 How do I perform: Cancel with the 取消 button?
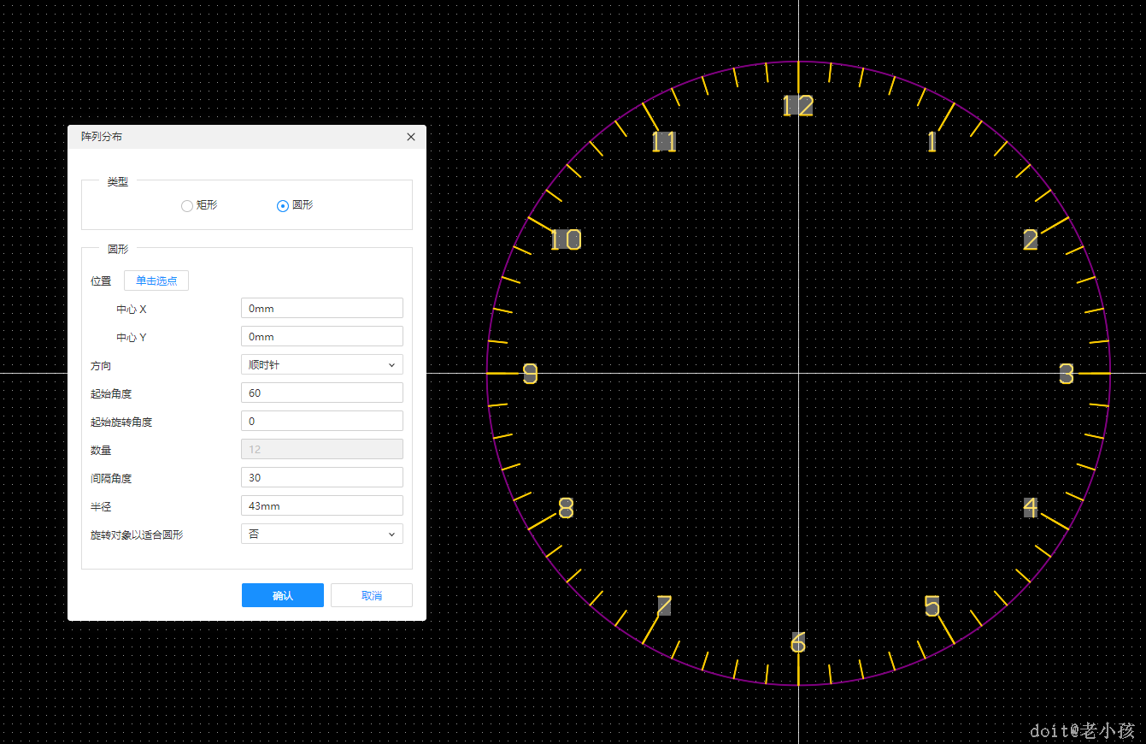coord(372,595)
